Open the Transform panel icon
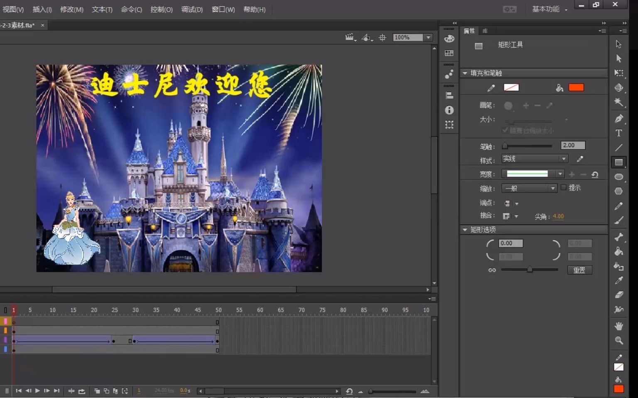The height and width of the screenshot is (398, 638). (x=449, y=124)
